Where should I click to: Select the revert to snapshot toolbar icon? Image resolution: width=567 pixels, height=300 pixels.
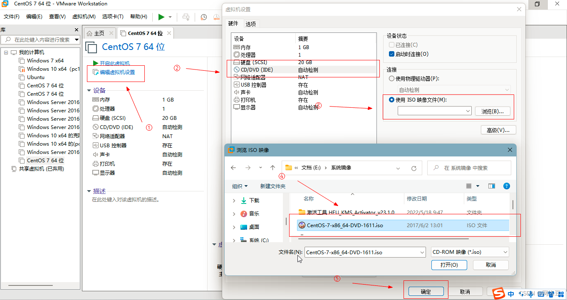[x=217, y=17]
